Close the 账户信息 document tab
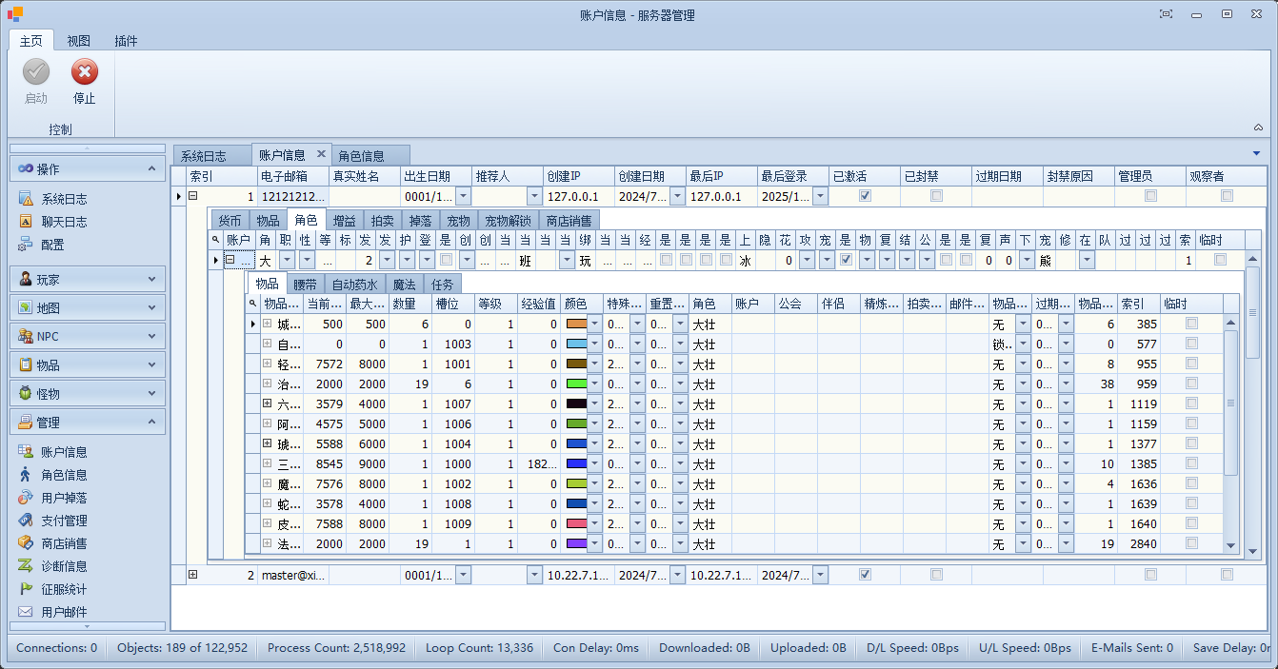This screenshot has width=1278, height=669. pyautogui.click(x=321, y=153)
